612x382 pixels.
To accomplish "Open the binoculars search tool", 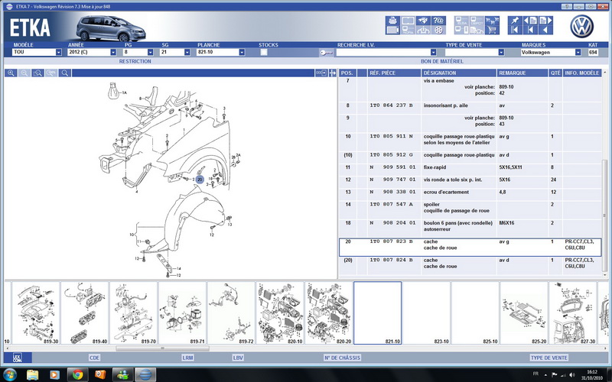I will 423,21.
